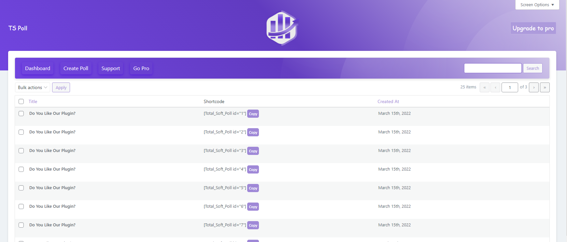The width and height of the screenshot is (567, 242).
Task: Open poll title in id="1" row
Action: (52, 113)
